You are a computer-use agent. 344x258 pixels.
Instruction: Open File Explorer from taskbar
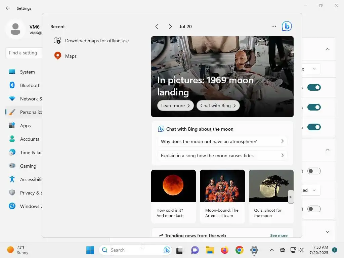210,250
